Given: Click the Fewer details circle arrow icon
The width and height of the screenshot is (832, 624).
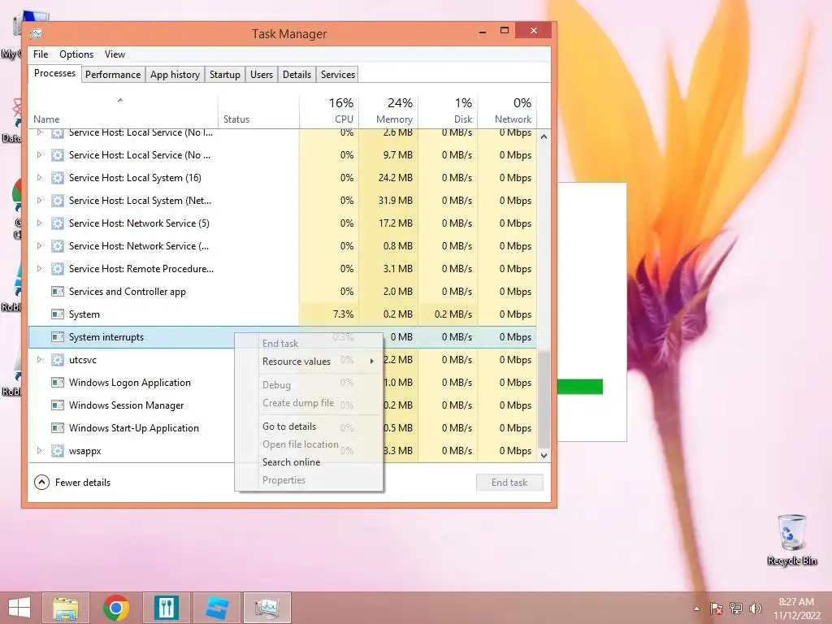Looking at the screenshot, I should 41,483.
